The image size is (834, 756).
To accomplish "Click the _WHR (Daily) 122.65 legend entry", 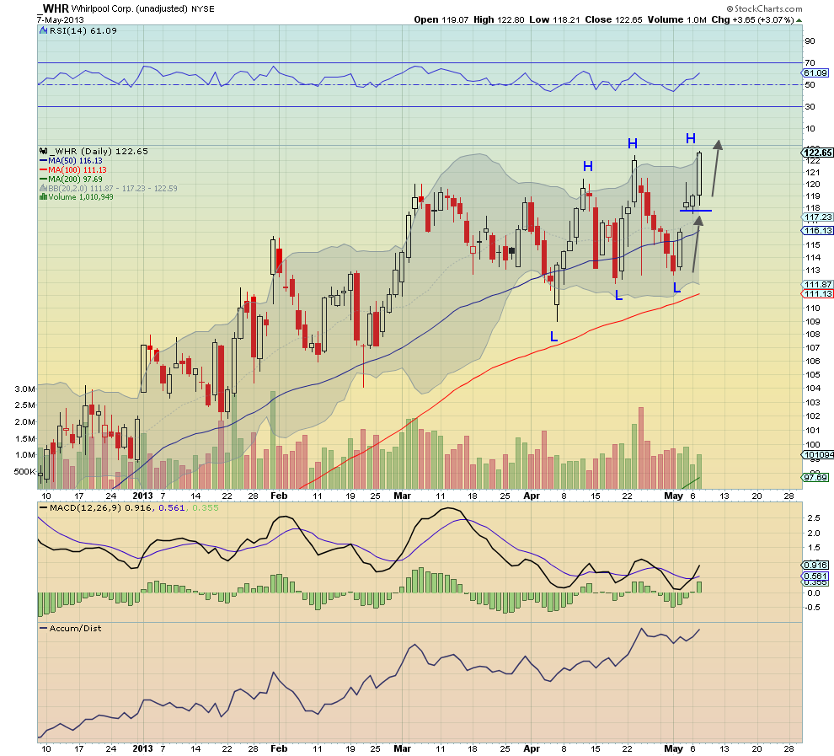I will [99, 151].
